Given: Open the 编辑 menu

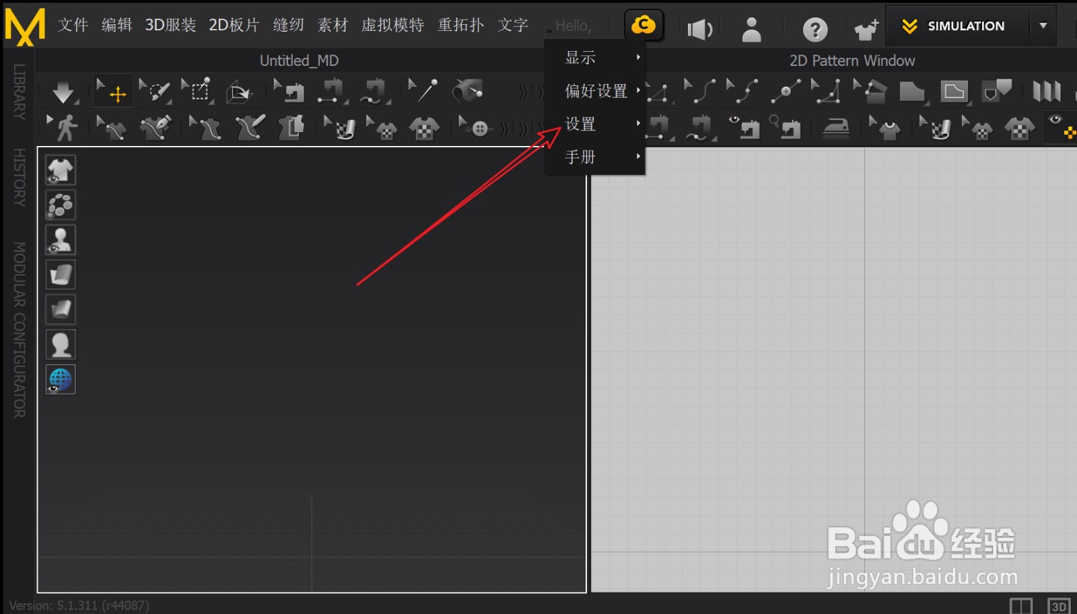Looking at the screenshot, I should pos(117,26).
